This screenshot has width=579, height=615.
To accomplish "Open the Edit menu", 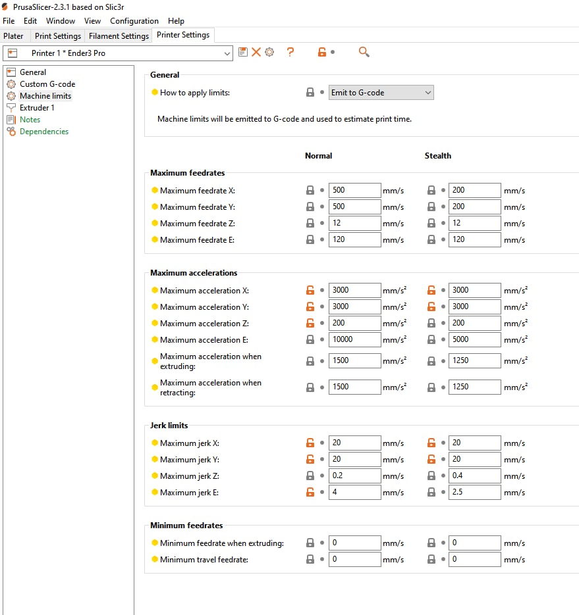I will click(30, 21).
